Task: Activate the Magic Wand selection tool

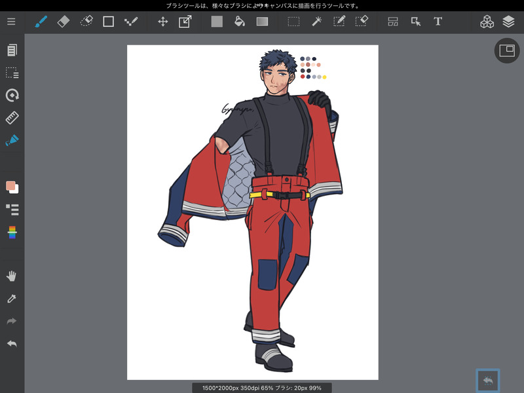Action: (x=316, y=22)
